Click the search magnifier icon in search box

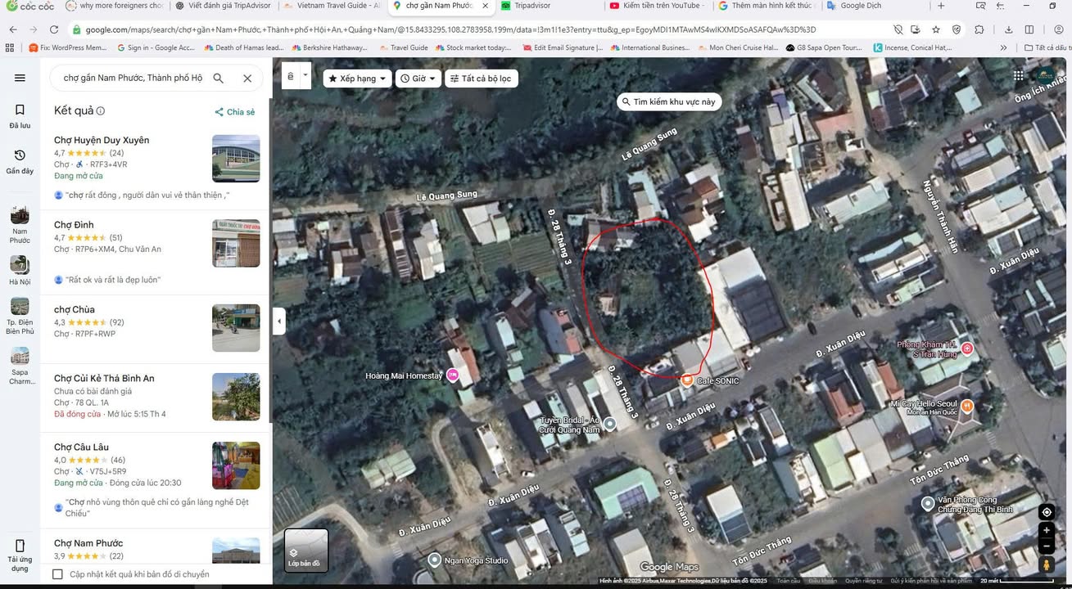219,79
